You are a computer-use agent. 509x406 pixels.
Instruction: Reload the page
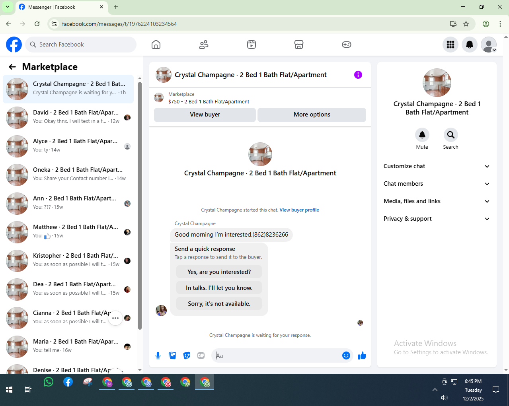(x=37, y=24)
